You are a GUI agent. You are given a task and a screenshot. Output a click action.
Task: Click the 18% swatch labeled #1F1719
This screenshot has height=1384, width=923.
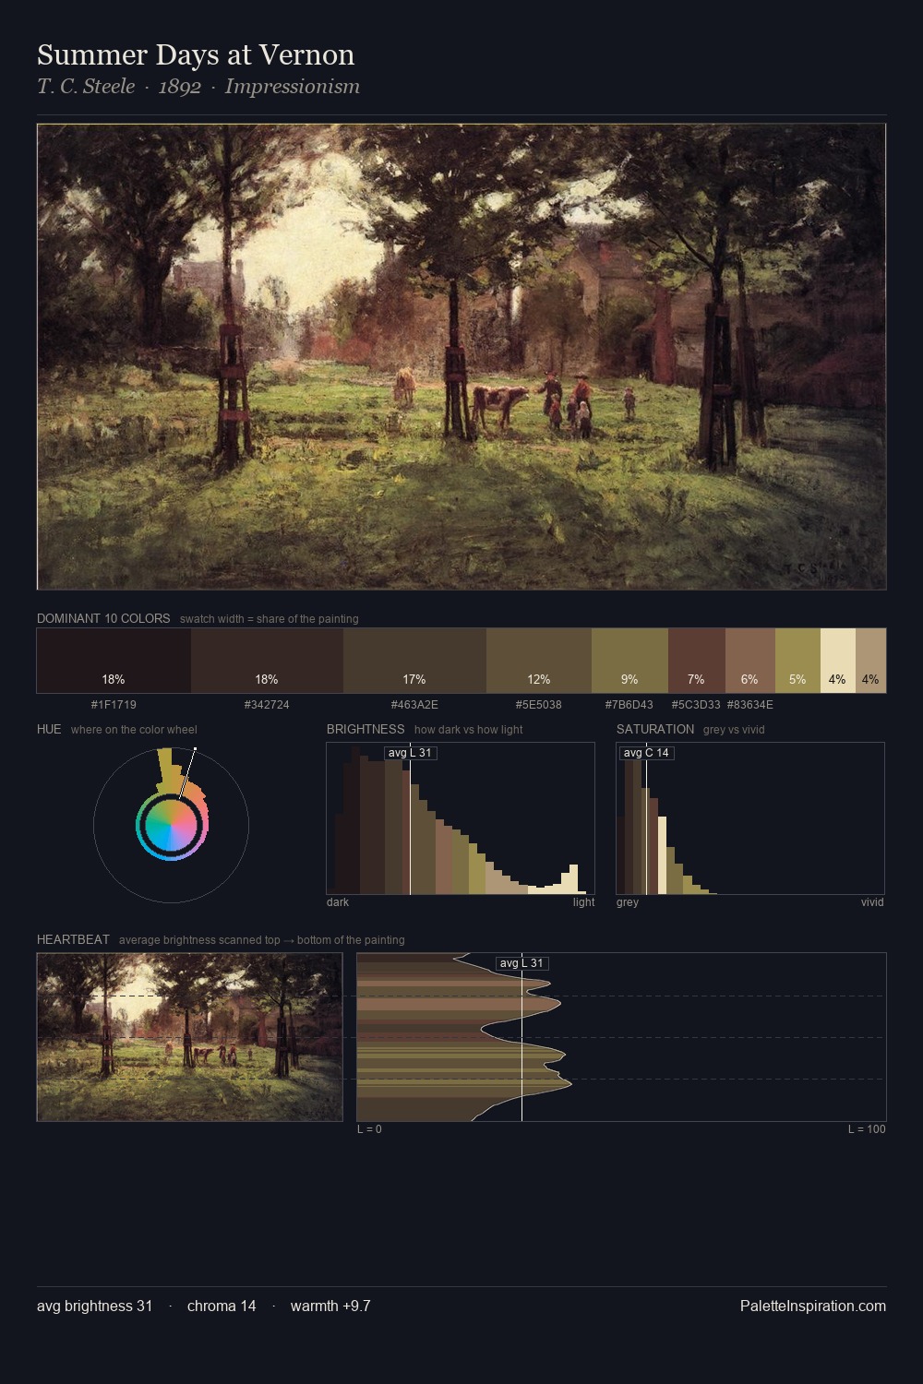114,661
